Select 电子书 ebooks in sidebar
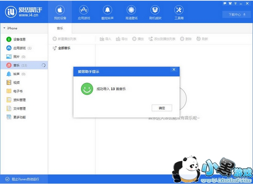Viewport: 253px width, 184px height. point(24,91)
